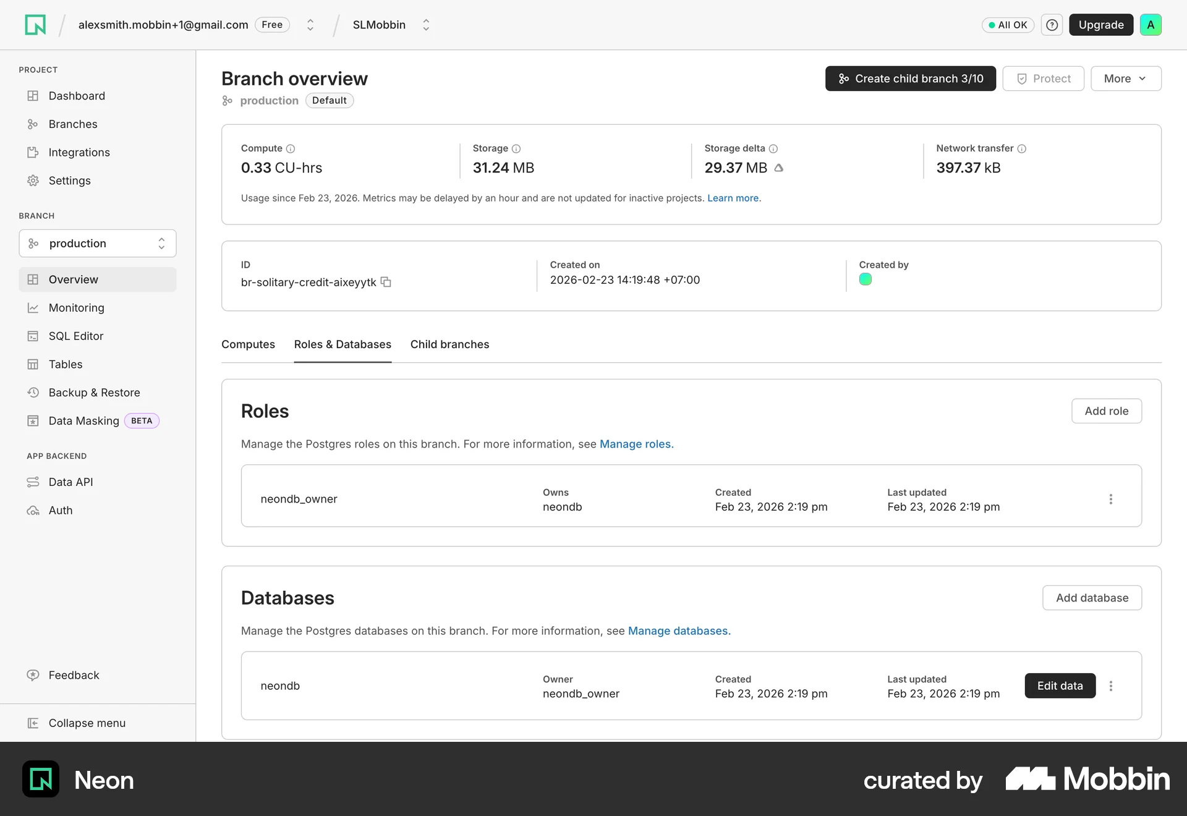Open the More dropdown menu

1125,79
